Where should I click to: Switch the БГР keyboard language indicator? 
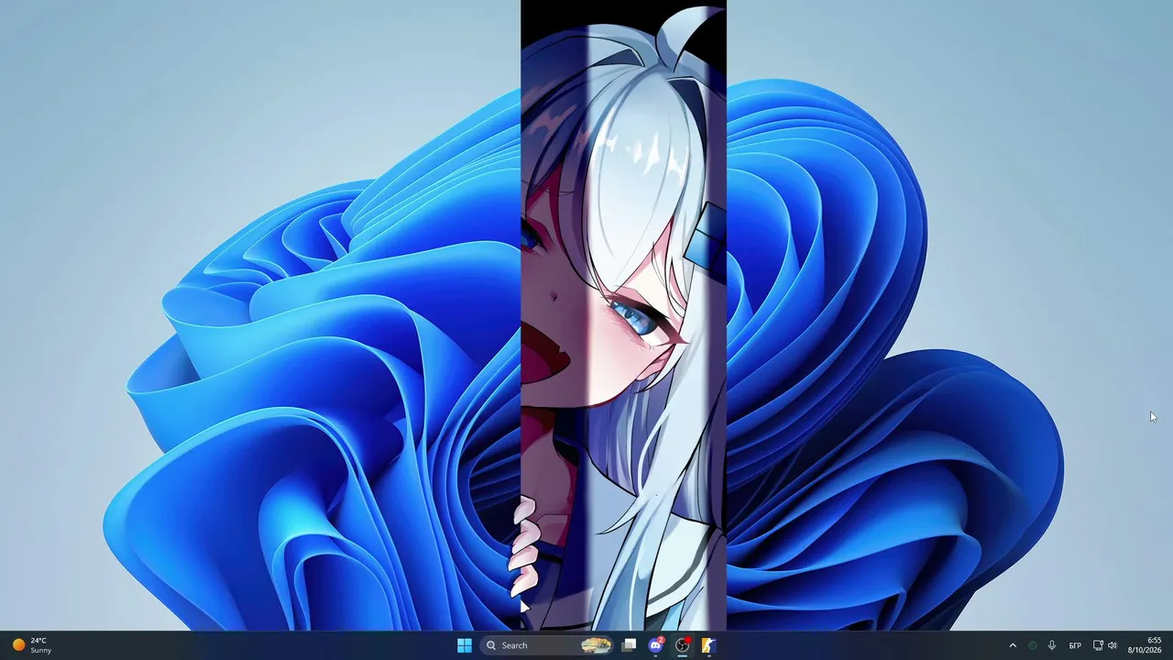[x=1076, y=645]
